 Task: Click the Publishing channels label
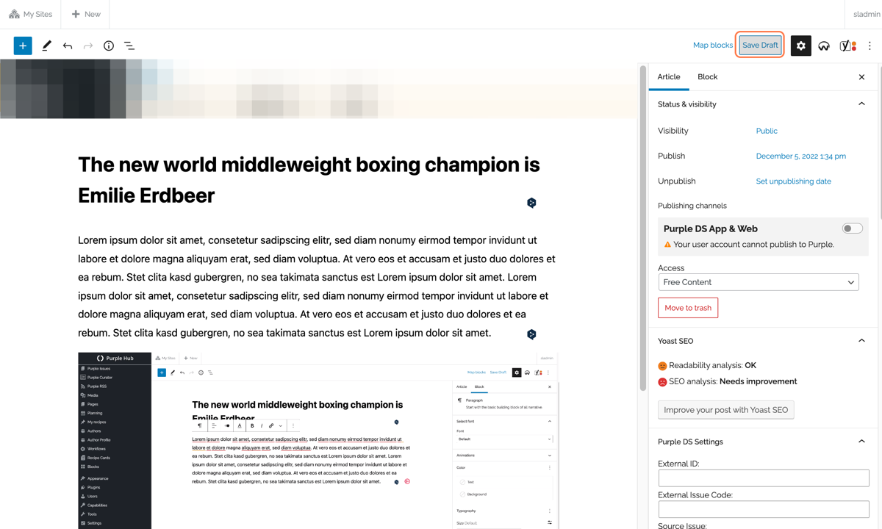click(x=692, y=206)
